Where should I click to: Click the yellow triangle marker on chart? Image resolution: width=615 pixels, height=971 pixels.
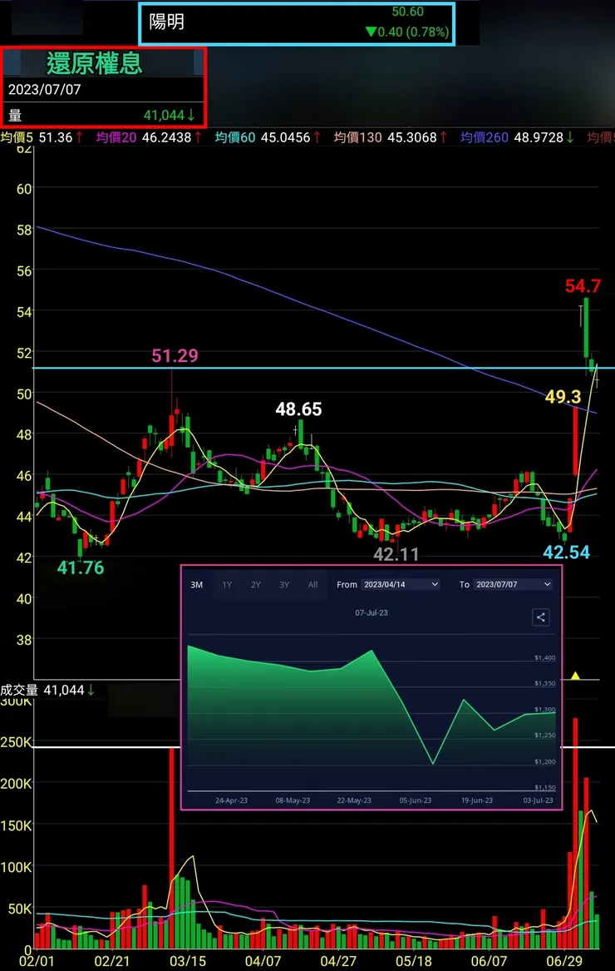pos(575,676)
